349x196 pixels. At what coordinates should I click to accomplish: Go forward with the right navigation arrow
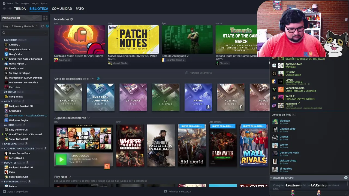10,9
